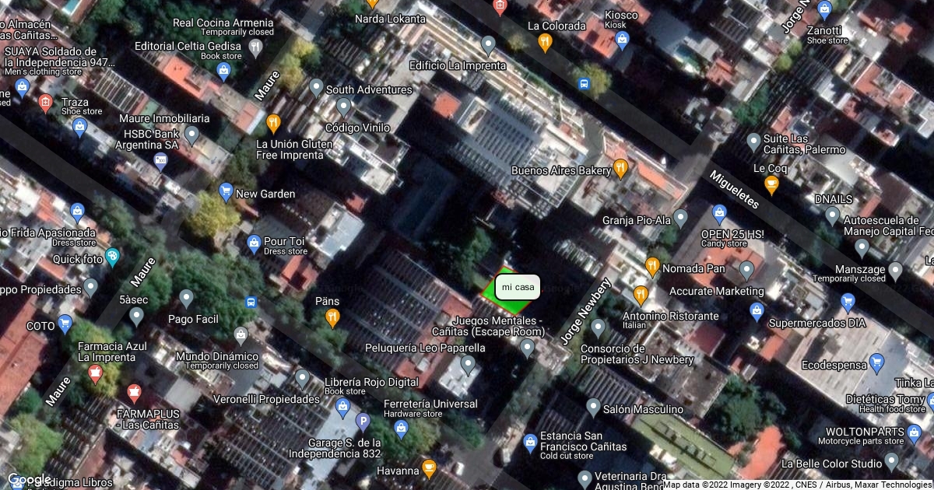Open the New Garden shop pin
The height and width of the screenshot is (490, 934).
(226, 191)
